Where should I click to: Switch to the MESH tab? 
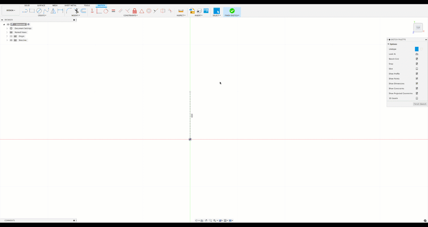pyautogui.click(x=55, y=5)
